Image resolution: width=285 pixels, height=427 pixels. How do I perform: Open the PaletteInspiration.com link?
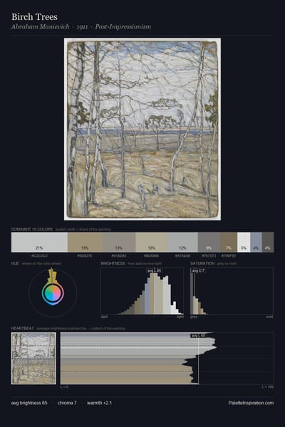(251, 403)
